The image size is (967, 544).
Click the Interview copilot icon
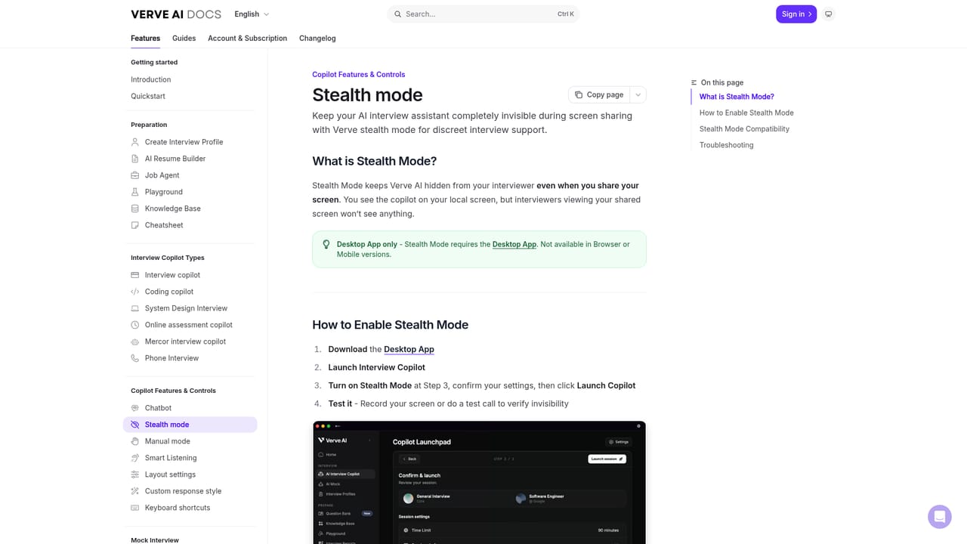[135, 275]
